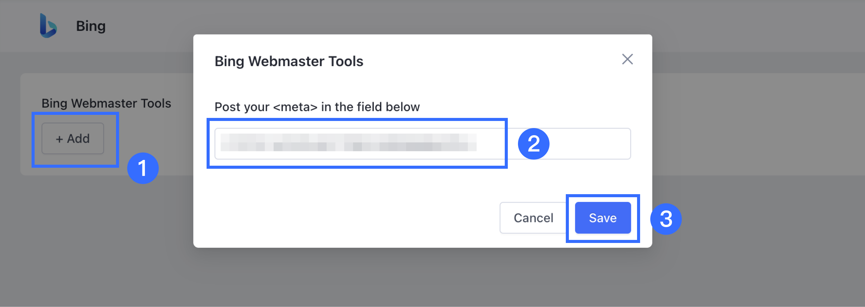Click the Bing logo icon
865x307 pixels.
(48, 26)
